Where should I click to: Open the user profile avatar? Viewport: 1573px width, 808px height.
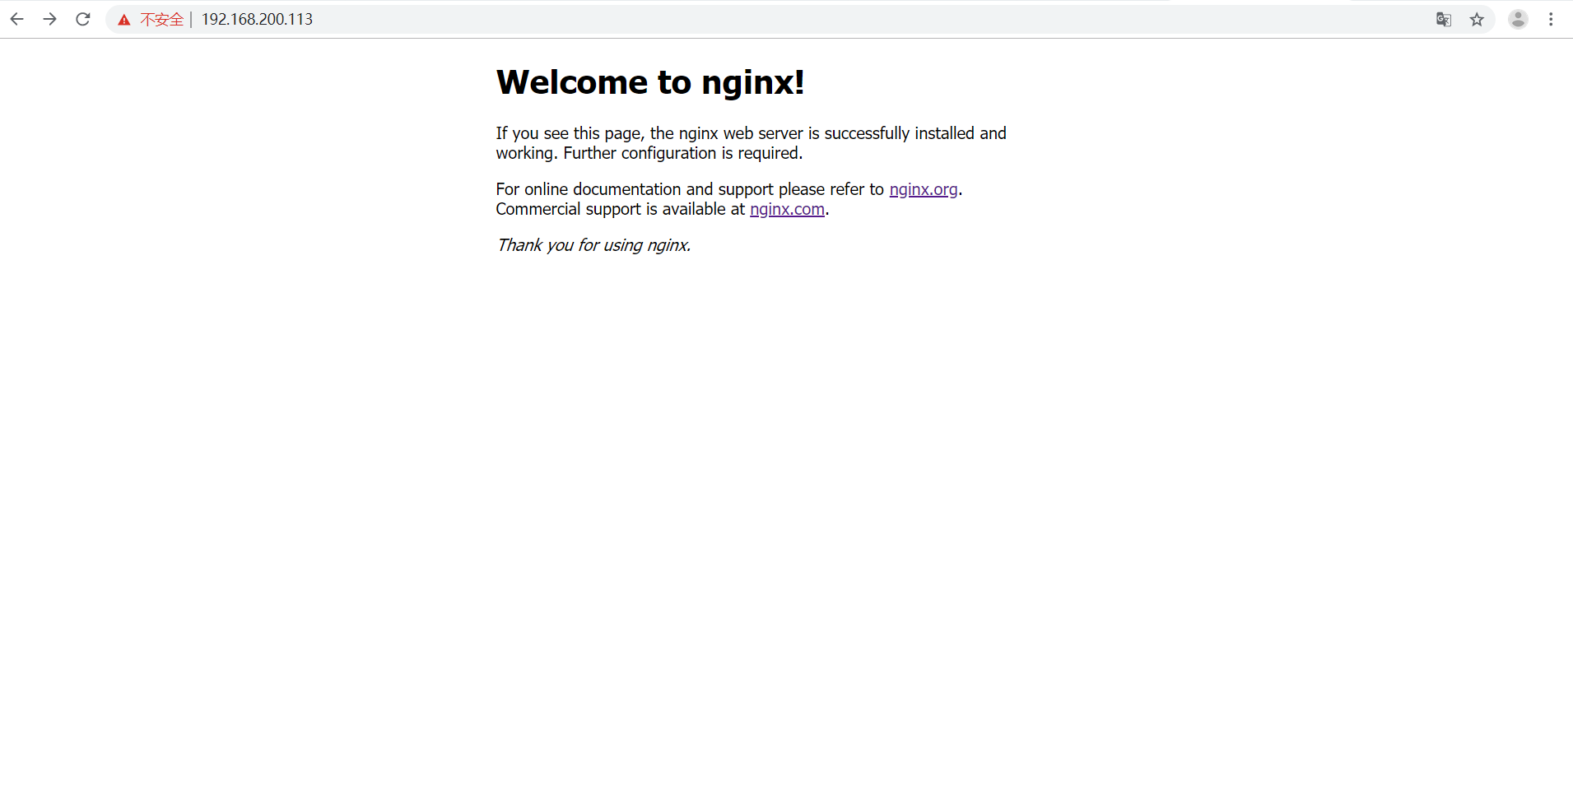pos(1518,19)
